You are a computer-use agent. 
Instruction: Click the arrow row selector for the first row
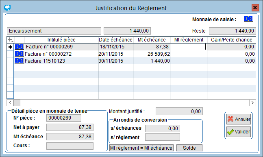pos(11,47)
